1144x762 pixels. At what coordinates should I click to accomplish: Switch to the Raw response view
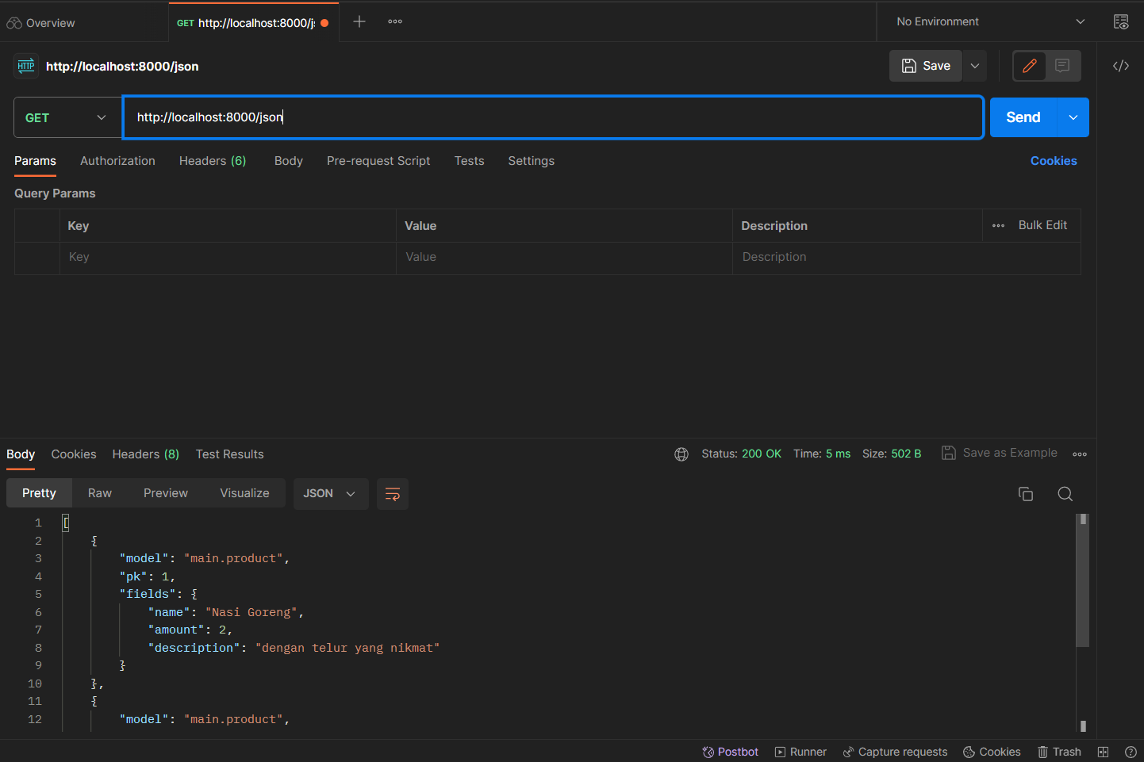coord(99,492)
